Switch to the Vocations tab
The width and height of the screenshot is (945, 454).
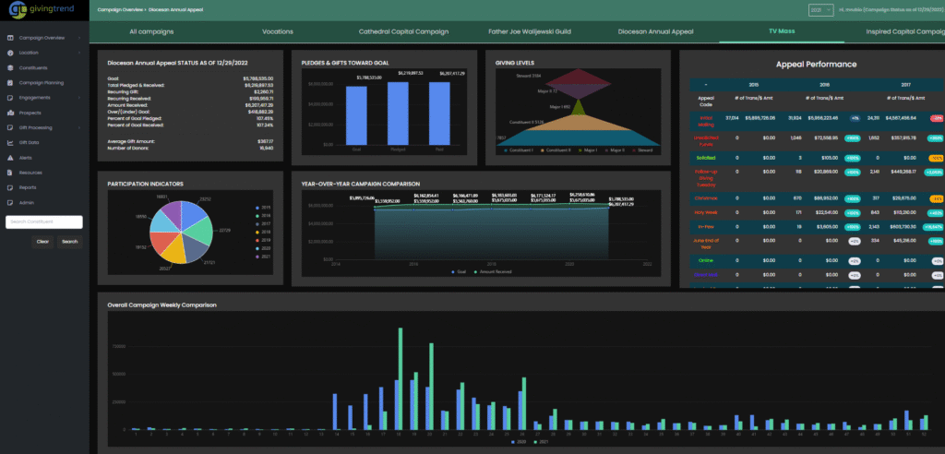[278, 31]
